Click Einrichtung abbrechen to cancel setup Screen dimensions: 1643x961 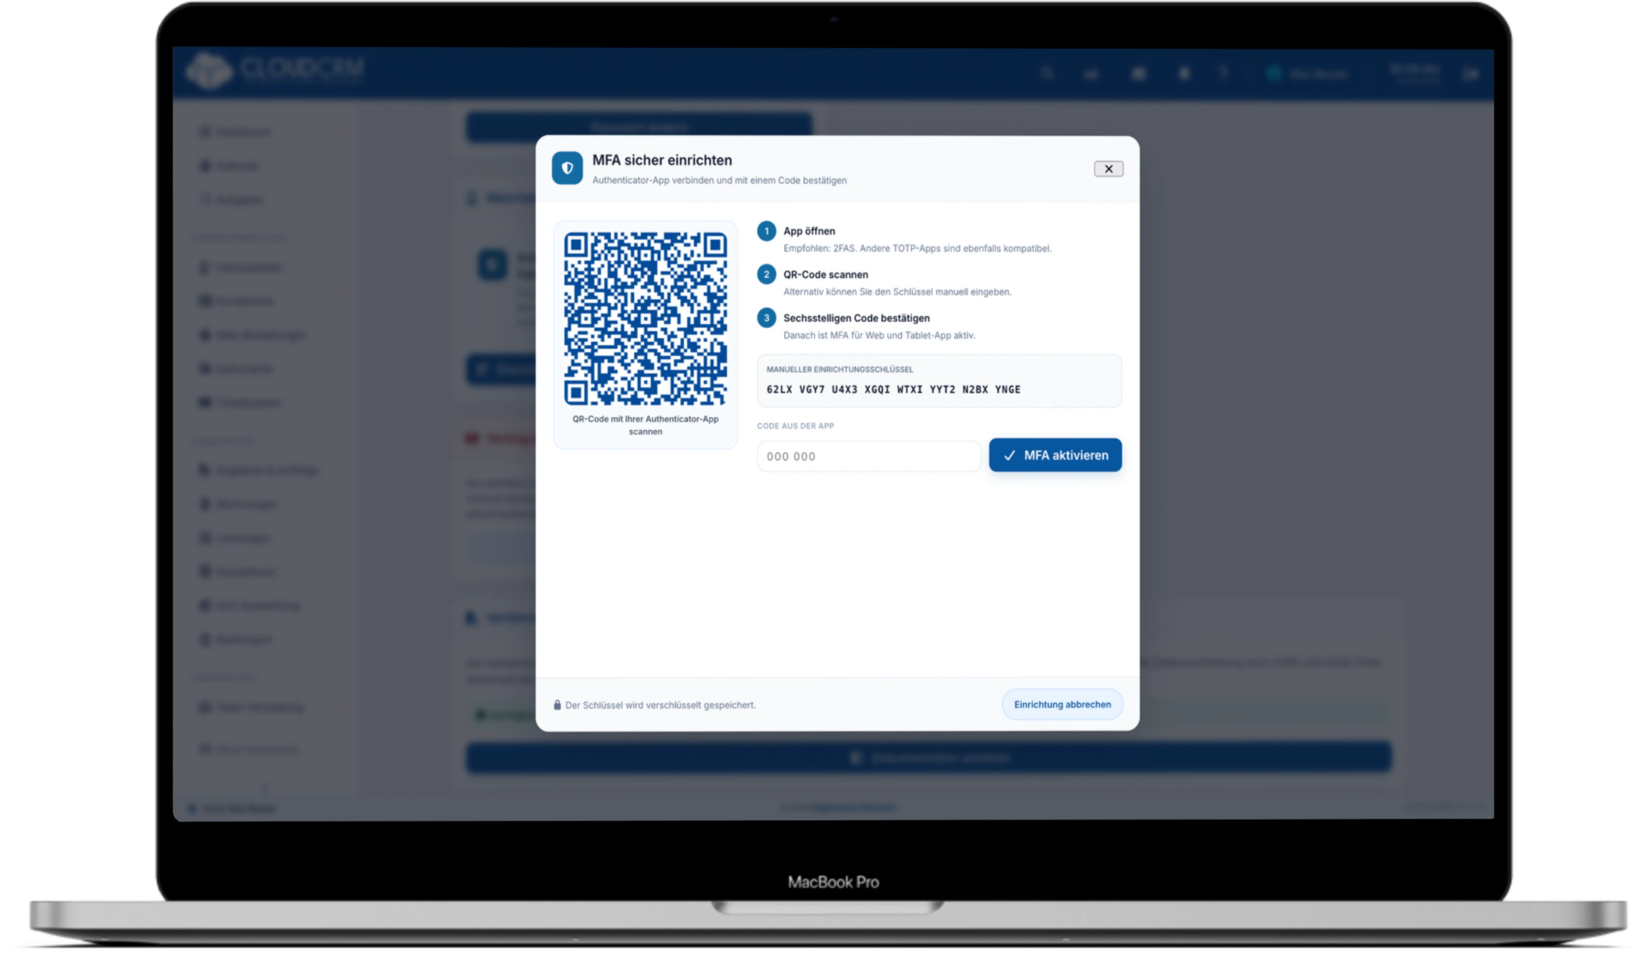pos(1062,704)
